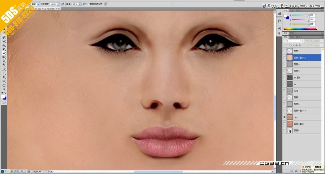Select the Healing Brush tool
This screenshot has height=174, width=325.
pos(4,37)
